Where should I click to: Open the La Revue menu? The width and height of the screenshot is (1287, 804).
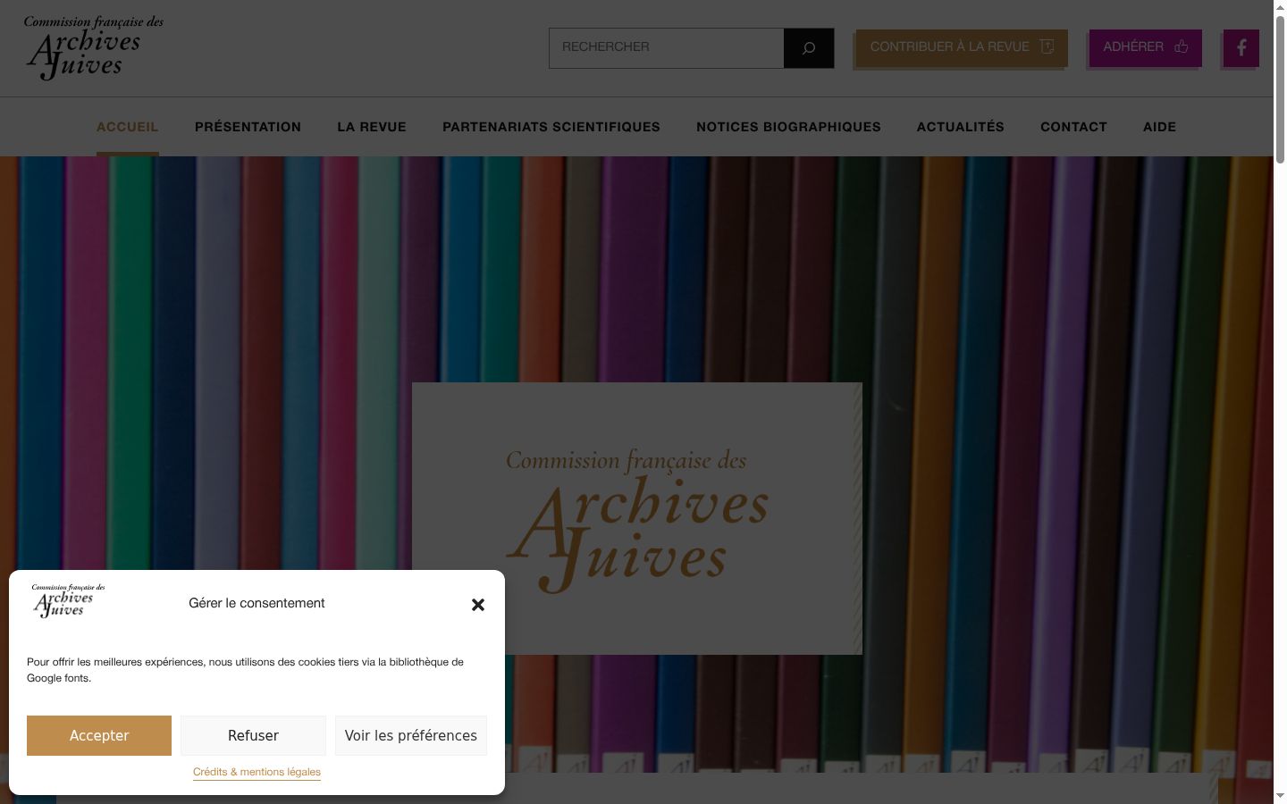point(372,127)
